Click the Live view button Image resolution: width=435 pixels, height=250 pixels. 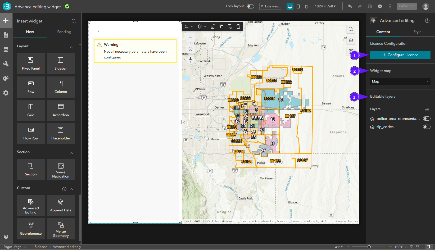(270, 6)
